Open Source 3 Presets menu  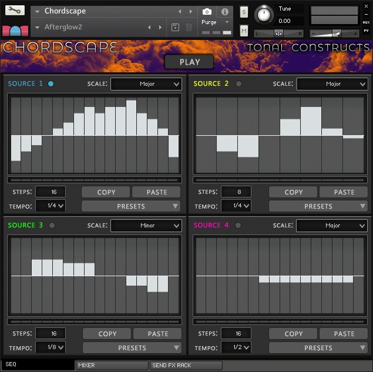tap(132, 348)
